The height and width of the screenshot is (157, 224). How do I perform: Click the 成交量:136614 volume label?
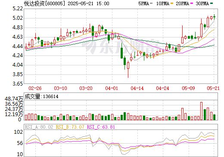pos(41,96)
